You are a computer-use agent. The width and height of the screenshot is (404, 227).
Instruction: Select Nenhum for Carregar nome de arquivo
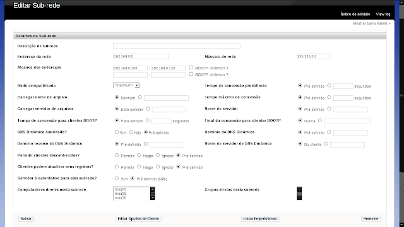pyautogui.click(x=117, y=97)
